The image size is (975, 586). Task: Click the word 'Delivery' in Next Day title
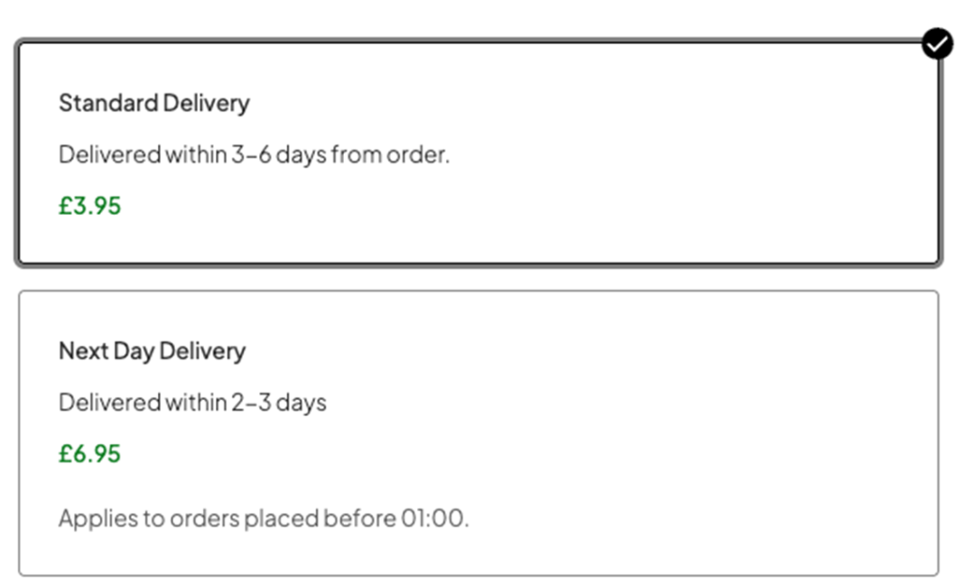[x=203, y=352]
